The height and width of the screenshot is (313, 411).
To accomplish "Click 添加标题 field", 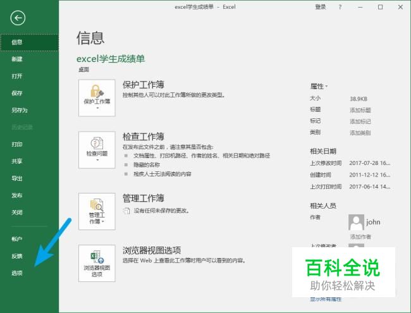I will [360, 110].
